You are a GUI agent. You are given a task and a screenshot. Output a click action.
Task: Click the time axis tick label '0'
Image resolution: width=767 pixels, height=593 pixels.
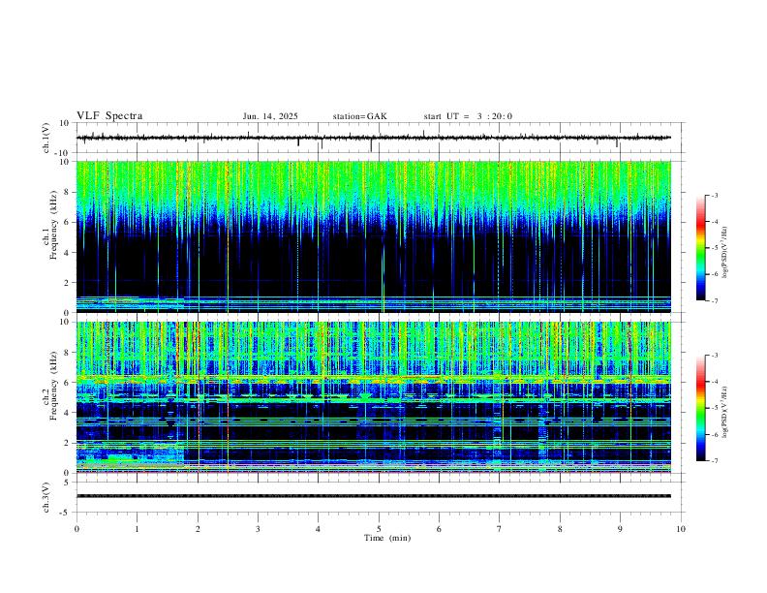(77, 529)
